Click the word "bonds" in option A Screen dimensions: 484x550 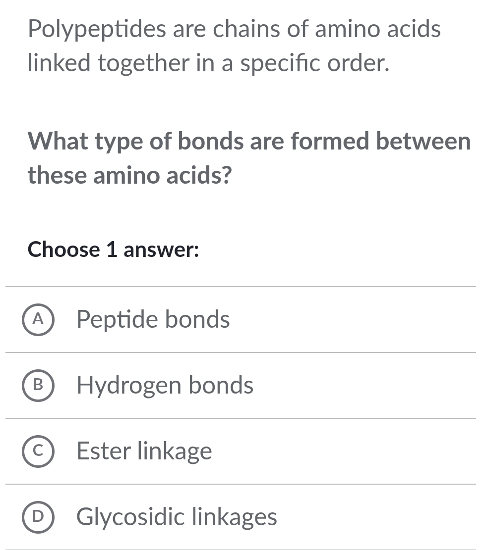coord(197,319)
